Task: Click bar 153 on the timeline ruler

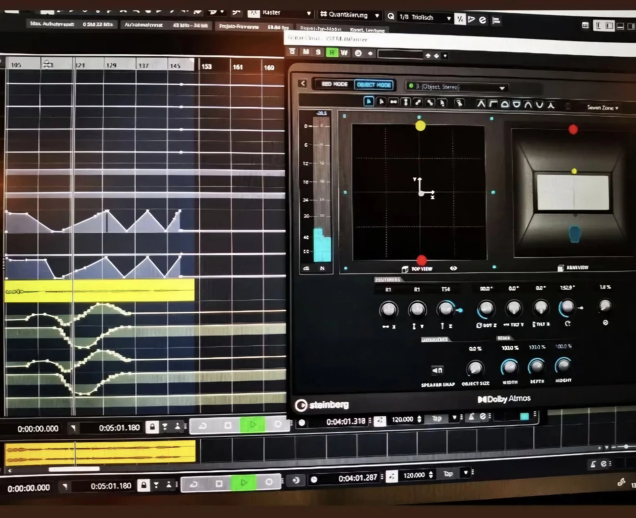Action: [207, 66]
